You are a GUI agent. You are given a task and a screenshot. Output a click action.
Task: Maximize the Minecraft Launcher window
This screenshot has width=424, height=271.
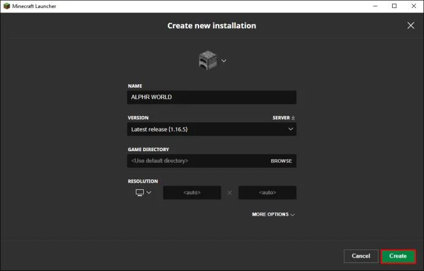395,6
